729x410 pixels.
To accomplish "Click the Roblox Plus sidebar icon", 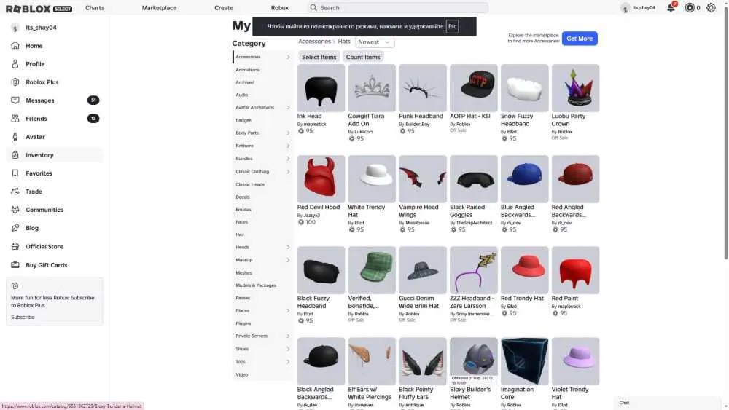I will (x=15, y=82).
